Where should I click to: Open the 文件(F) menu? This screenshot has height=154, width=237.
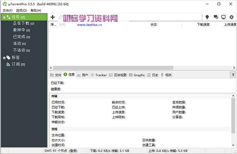(x=8, y=10)
